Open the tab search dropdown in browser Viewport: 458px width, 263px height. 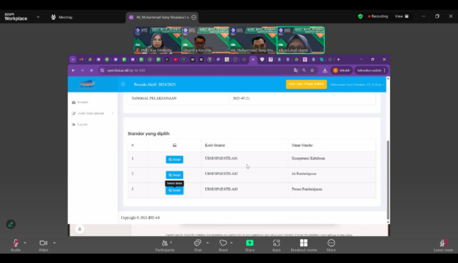pyautogui.click(x=73, y=59)
